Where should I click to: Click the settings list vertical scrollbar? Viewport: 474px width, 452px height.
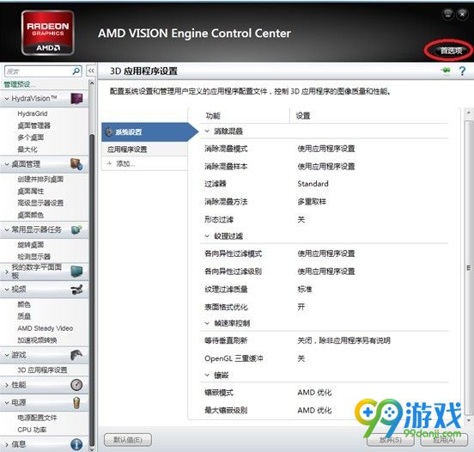tap(468, 266)
